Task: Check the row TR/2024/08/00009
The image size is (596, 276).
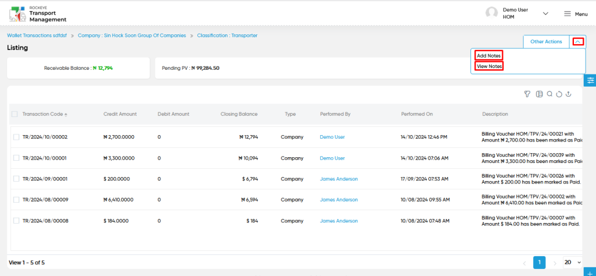Action: 16,200
